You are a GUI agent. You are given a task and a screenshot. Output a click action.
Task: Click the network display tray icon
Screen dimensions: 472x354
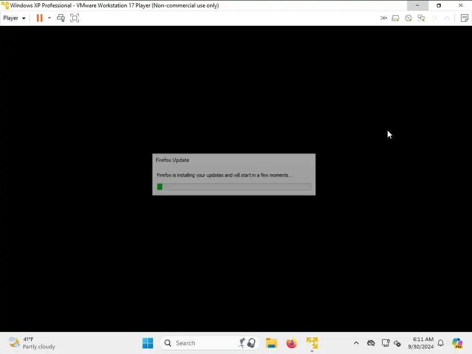tap(385, 343)
